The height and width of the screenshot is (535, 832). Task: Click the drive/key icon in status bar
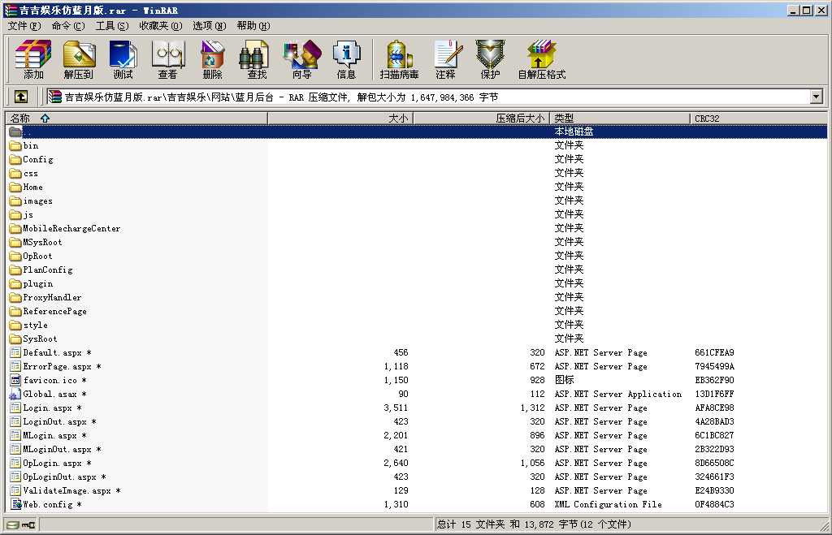click(21, 525)
